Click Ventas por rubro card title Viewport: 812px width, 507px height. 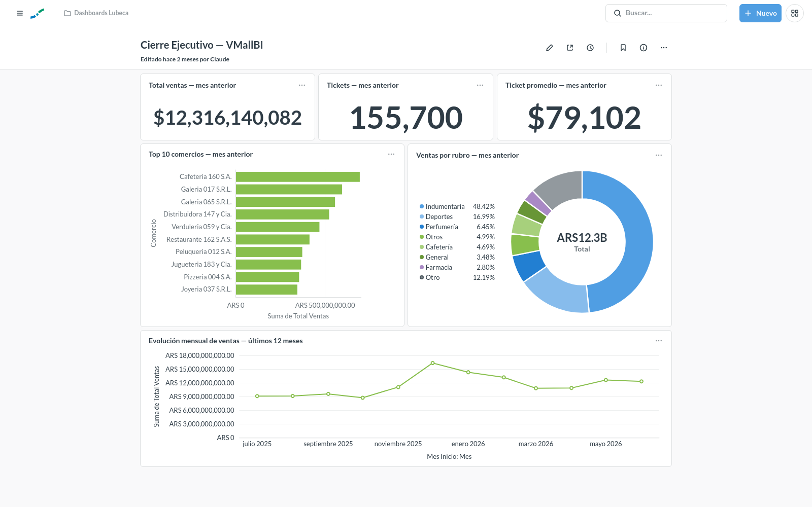coord(467,155)
